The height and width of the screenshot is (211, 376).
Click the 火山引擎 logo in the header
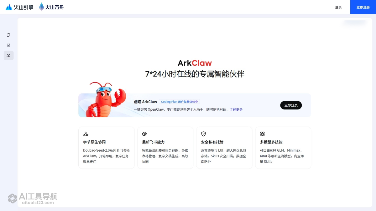point(19,7)
